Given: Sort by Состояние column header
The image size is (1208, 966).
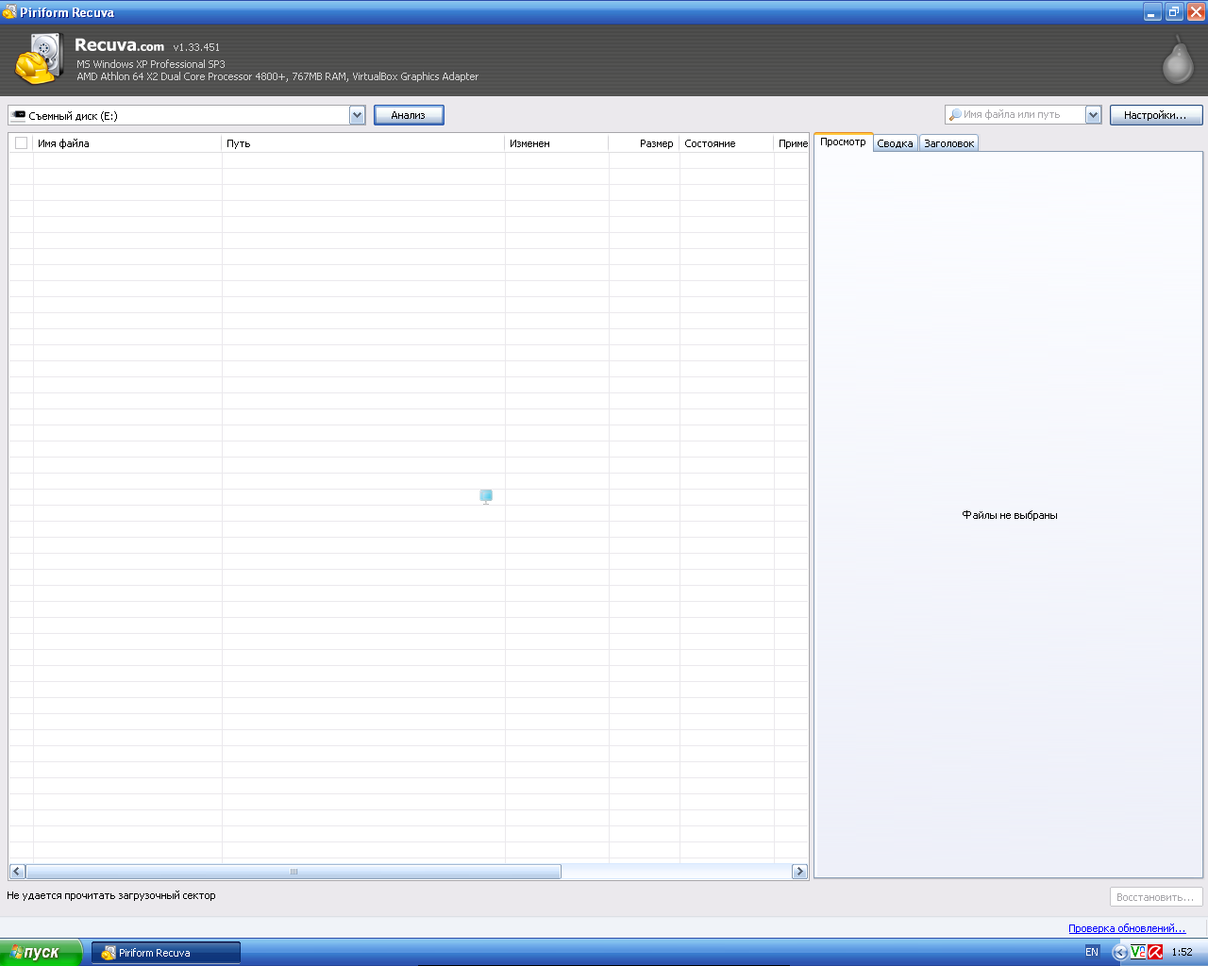Looking at the screenshot, I should 727,143.
